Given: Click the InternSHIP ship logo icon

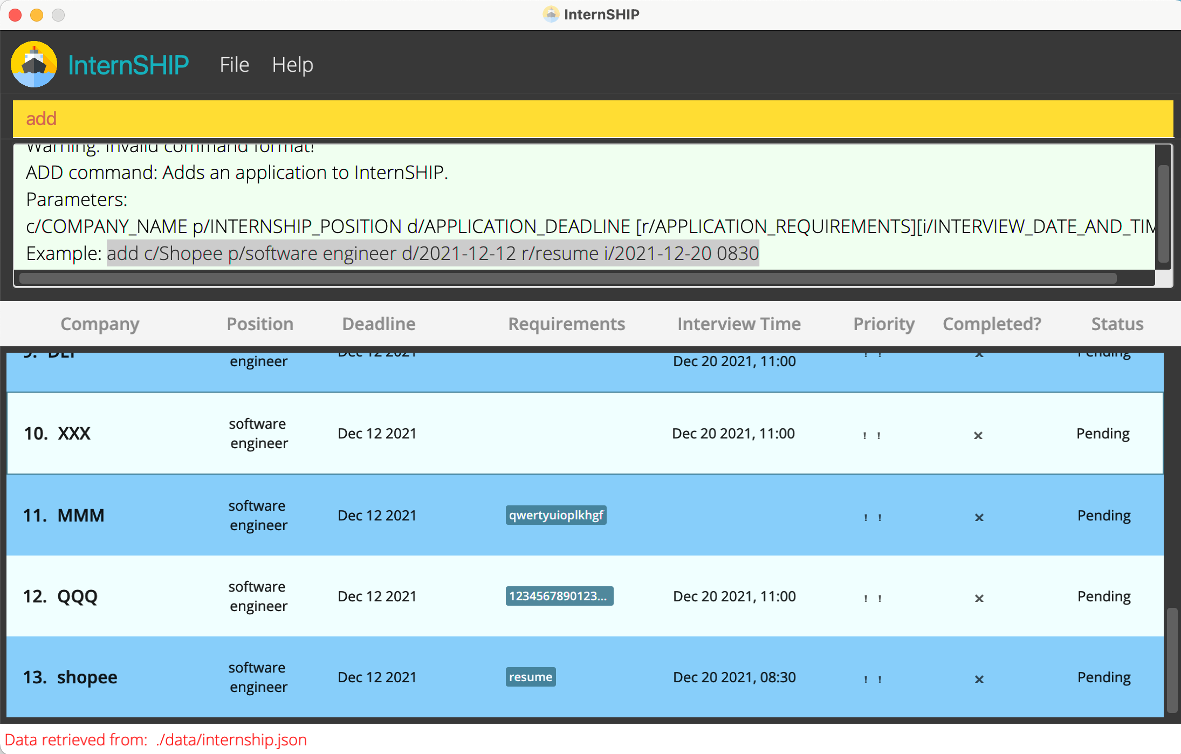Looking at the screenshot, I should point(33,64).
